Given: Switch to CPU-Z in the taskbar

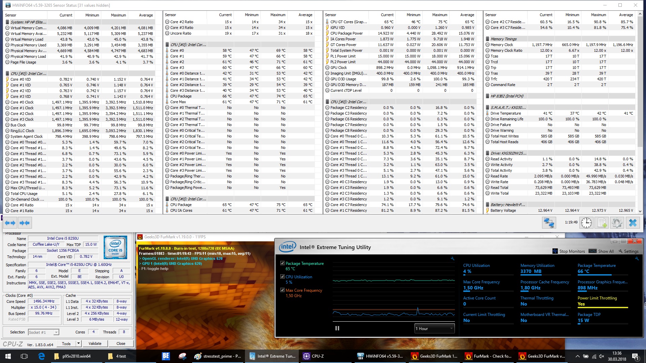Looking at the screenshot, I should [313, 356].
